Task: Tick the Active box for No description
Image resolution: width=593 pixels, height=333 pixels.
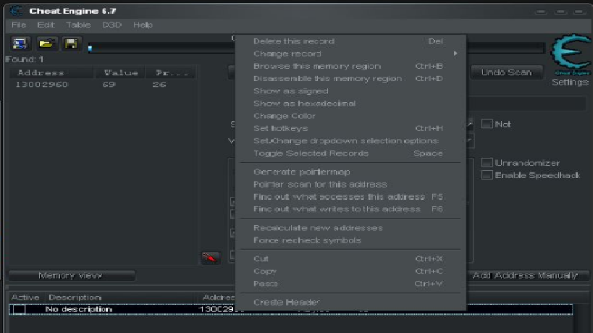Action: point(19,309)
